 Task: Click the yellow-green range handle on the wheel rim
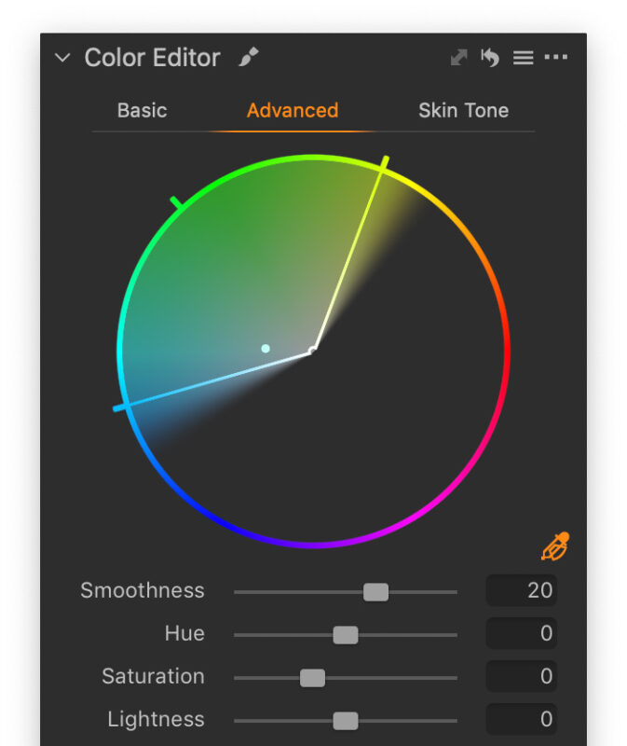384,163
